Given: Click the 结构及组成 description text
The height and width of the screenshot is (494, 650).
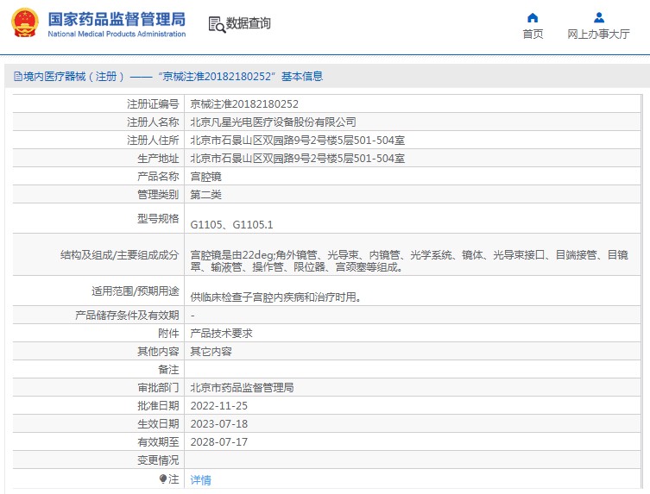Looking at the screenshot, I should click(409, 261).
